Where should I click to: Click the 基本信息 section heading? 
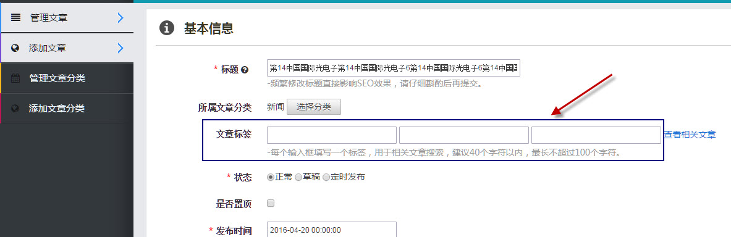pos(209,28)
